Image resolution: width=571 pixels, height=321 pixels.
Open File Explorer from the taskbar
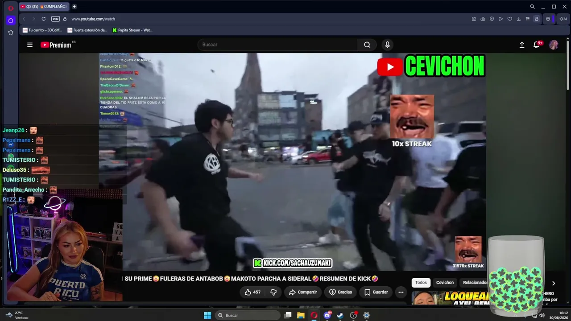tap(301, 315)
